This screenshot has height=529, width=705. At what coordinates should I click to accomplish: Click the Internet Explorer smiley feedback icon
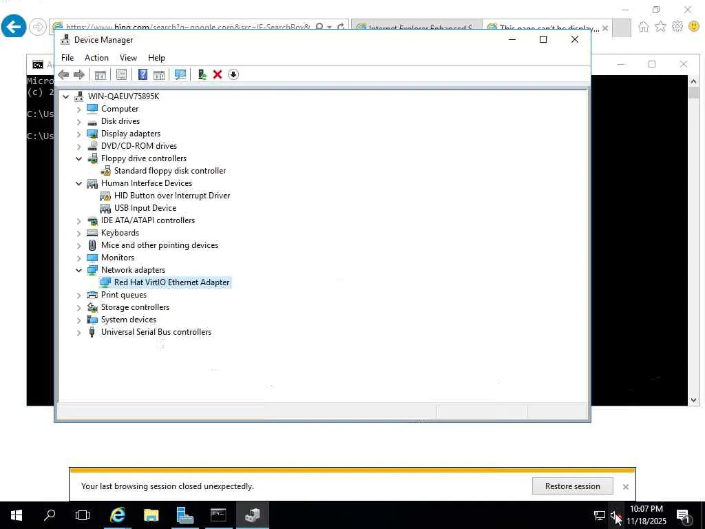tap(694, 27)
